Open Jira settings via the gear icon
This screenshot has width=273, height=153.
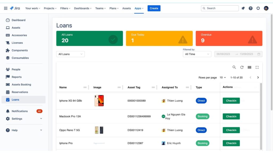click(258, 8)
